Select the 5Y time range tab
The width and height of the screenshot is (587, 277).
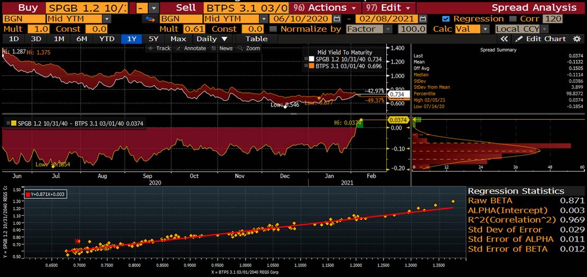pyautogui.click(x=154, y=39)
